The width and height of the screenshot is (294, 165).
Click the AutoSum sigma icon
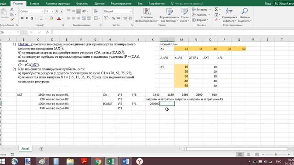tap(216, 9)
